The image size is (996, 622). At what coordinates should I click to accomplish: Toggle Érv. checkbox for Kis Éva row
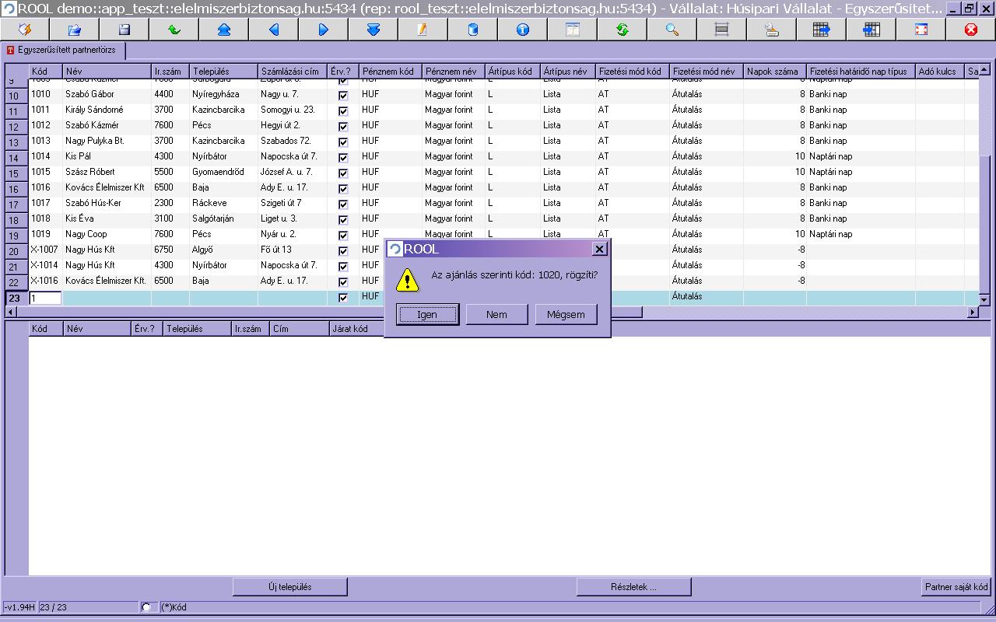343,219
